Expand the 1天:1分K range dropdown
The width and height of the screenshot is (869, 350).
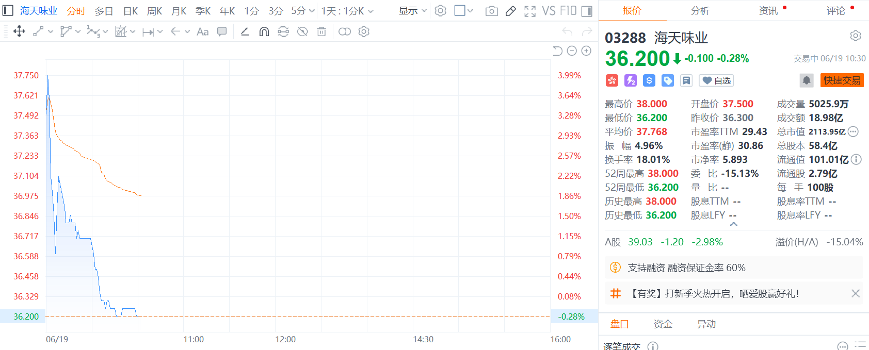(347, 11)
